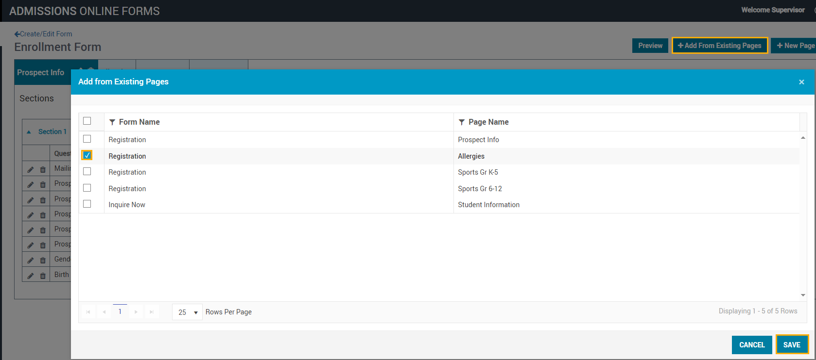Uncheck the Allergies row checkbox
Screen dimensions: 816x360
tap(87, 155)
